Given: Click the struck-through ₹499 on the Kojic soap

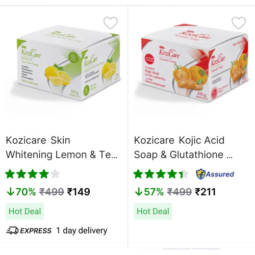Looking at the screenshot, I should pos(180,192).
